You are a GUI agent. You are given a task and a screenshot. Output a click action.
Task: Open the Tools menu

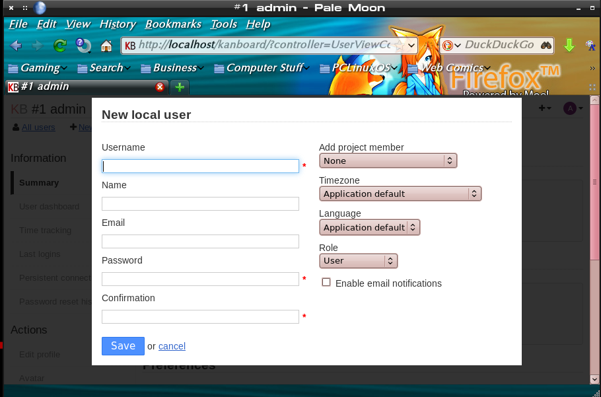tap(224, 24)
